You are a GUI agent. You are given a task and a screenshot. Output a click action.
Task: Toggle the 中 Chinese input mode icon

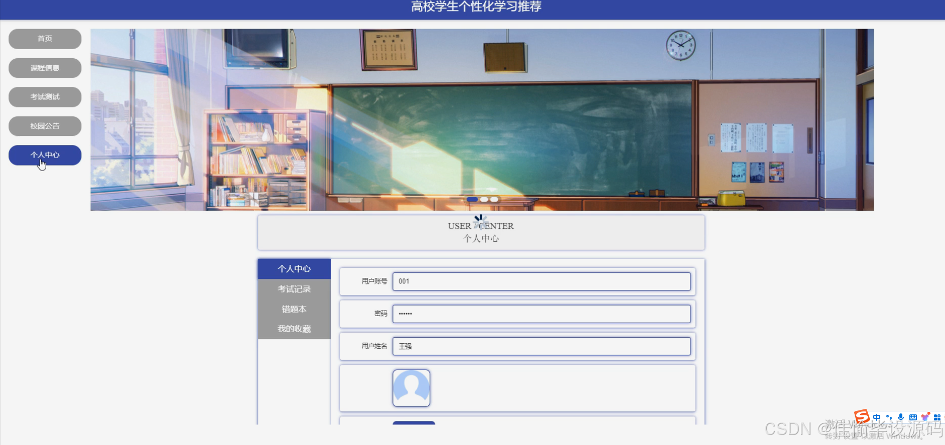(x=877, y=417)
